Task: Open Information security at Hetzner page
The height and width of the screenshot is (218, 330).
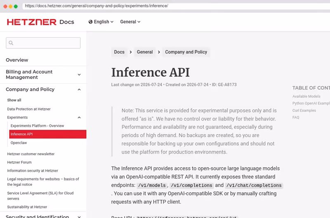Action: point(33,171)
